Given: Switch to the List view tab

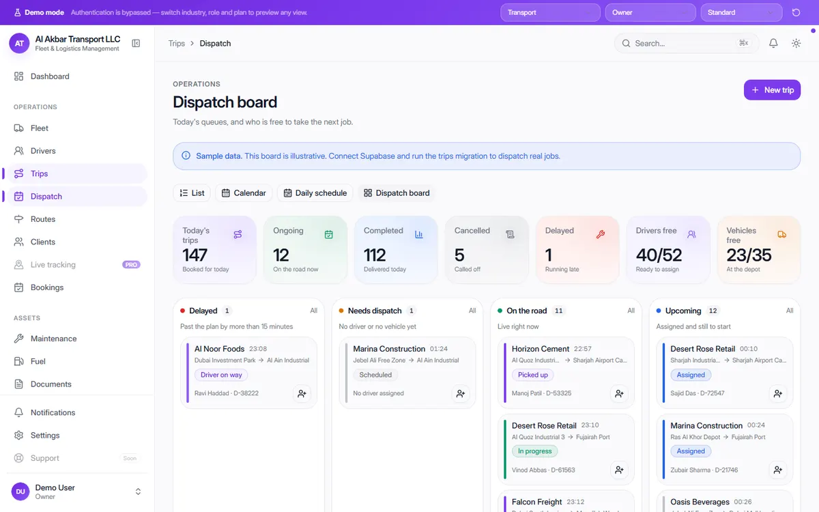Looking at the screenshot, I should [192, 193].
